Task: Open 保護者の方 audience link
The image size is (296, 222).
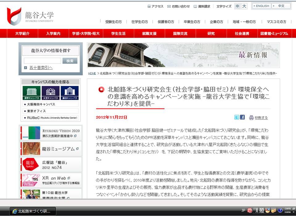Action: point(166,22)
